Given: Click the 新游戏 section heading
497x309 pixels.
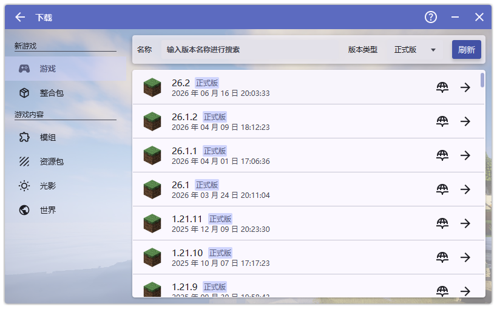Looking at the screenshot, I should tap(25, 46).
